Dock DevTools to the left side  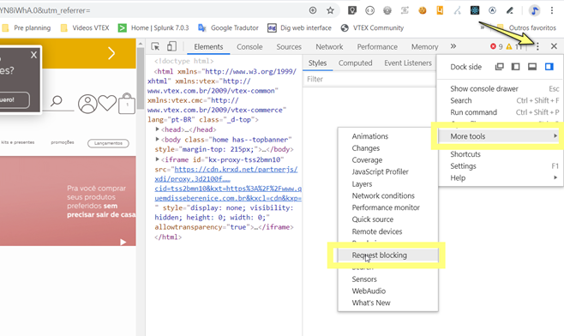pos(515,67)
